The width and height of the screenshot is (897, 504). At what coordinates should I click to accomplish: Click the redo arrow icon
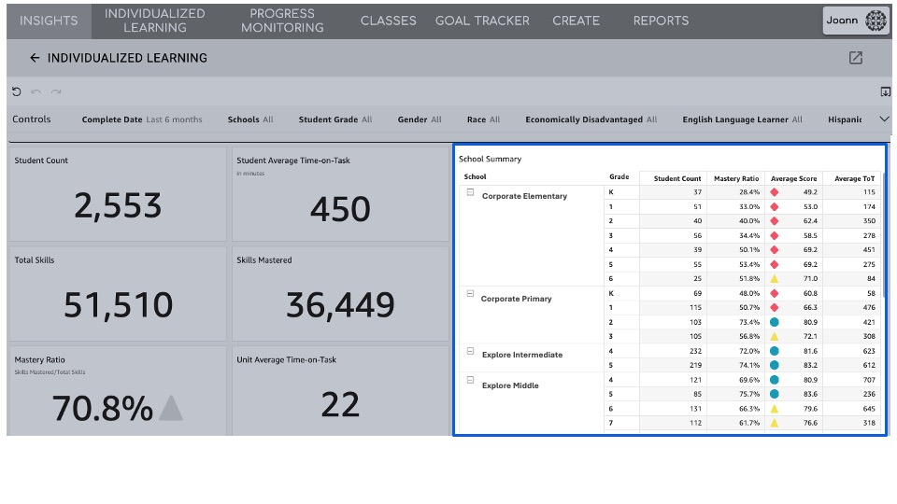[x=55, y=91]
